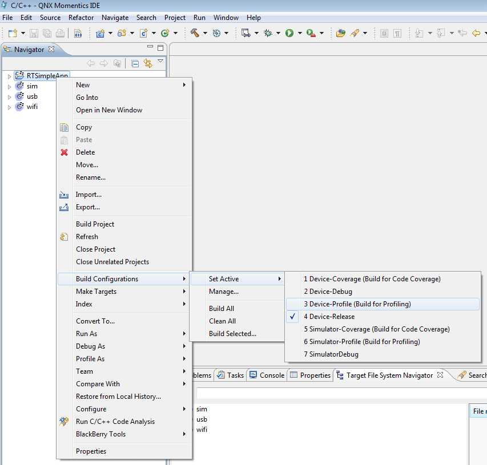Toggle Link with Editor in Navigator
487x465 pixels.
(x=148, y=63)
